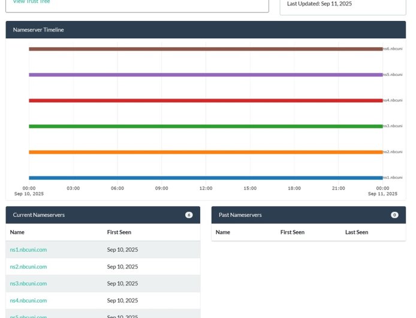
Task: Open the ns2.nbcuni.com nameserver link
Action: pos(28,267)
